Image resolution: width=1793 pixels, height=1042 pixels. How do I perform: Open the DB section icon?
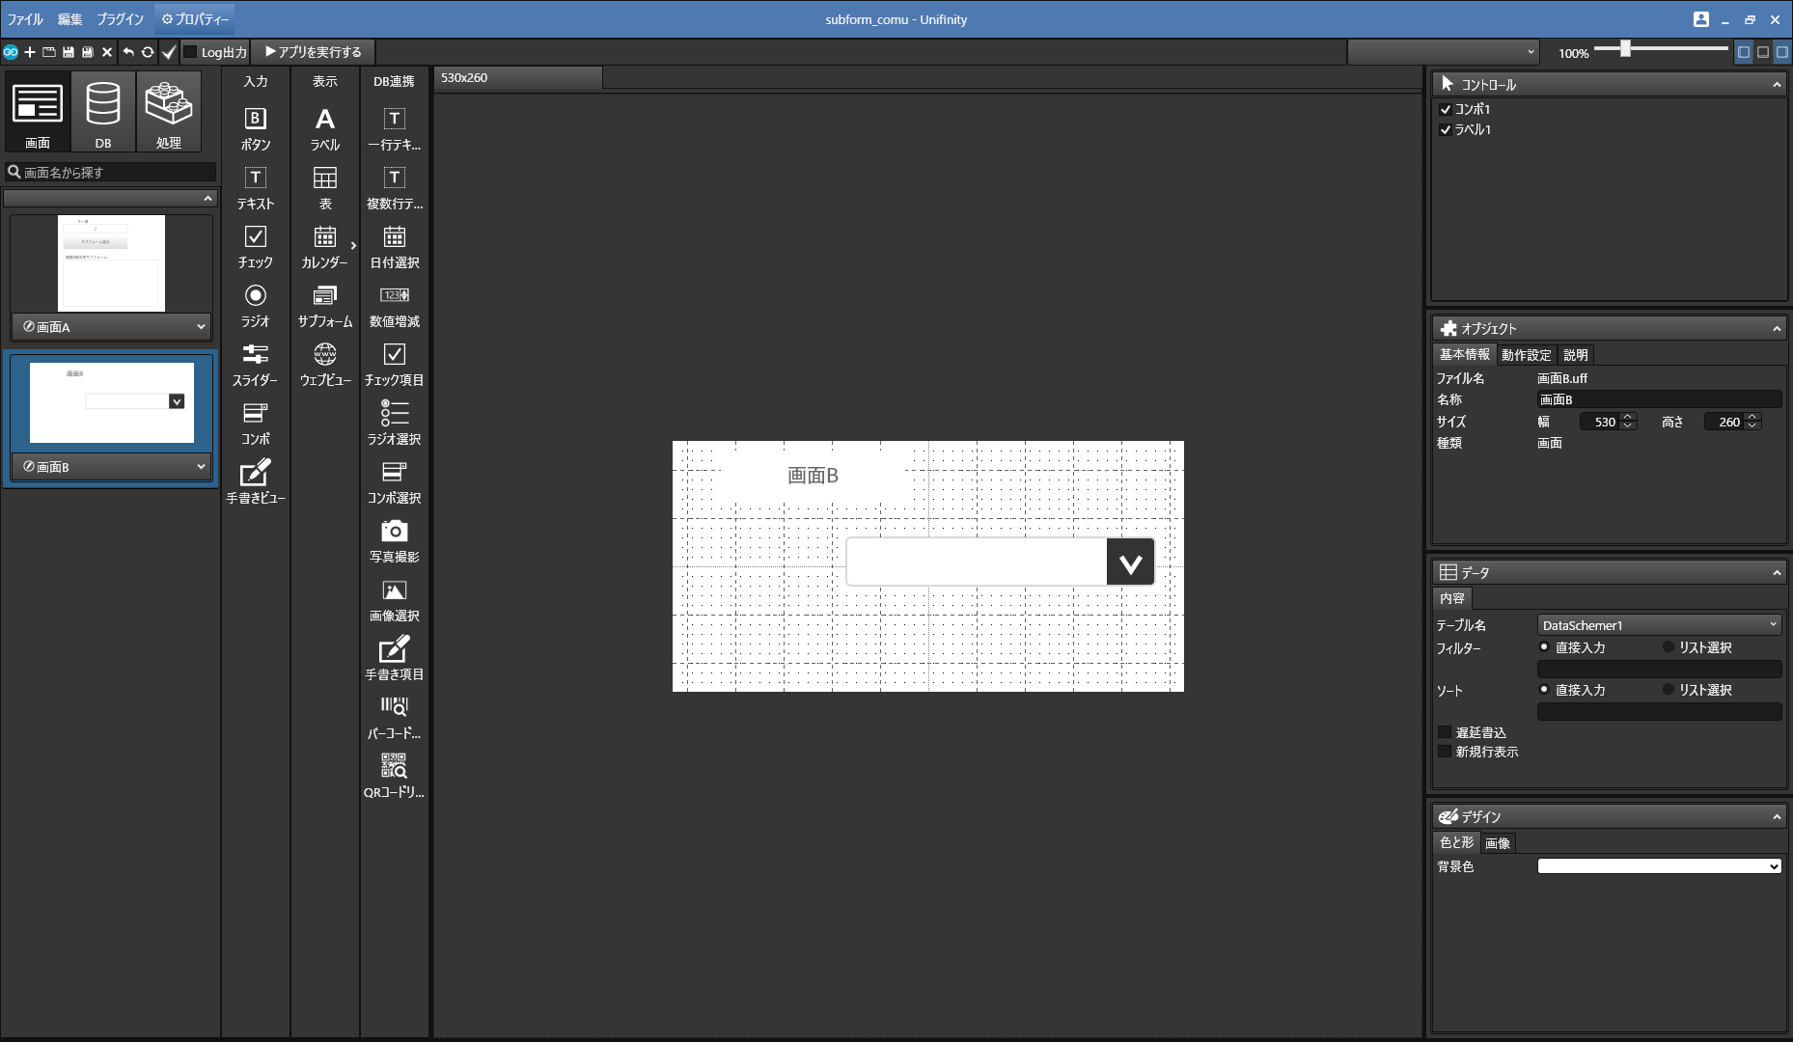[103, 110]
